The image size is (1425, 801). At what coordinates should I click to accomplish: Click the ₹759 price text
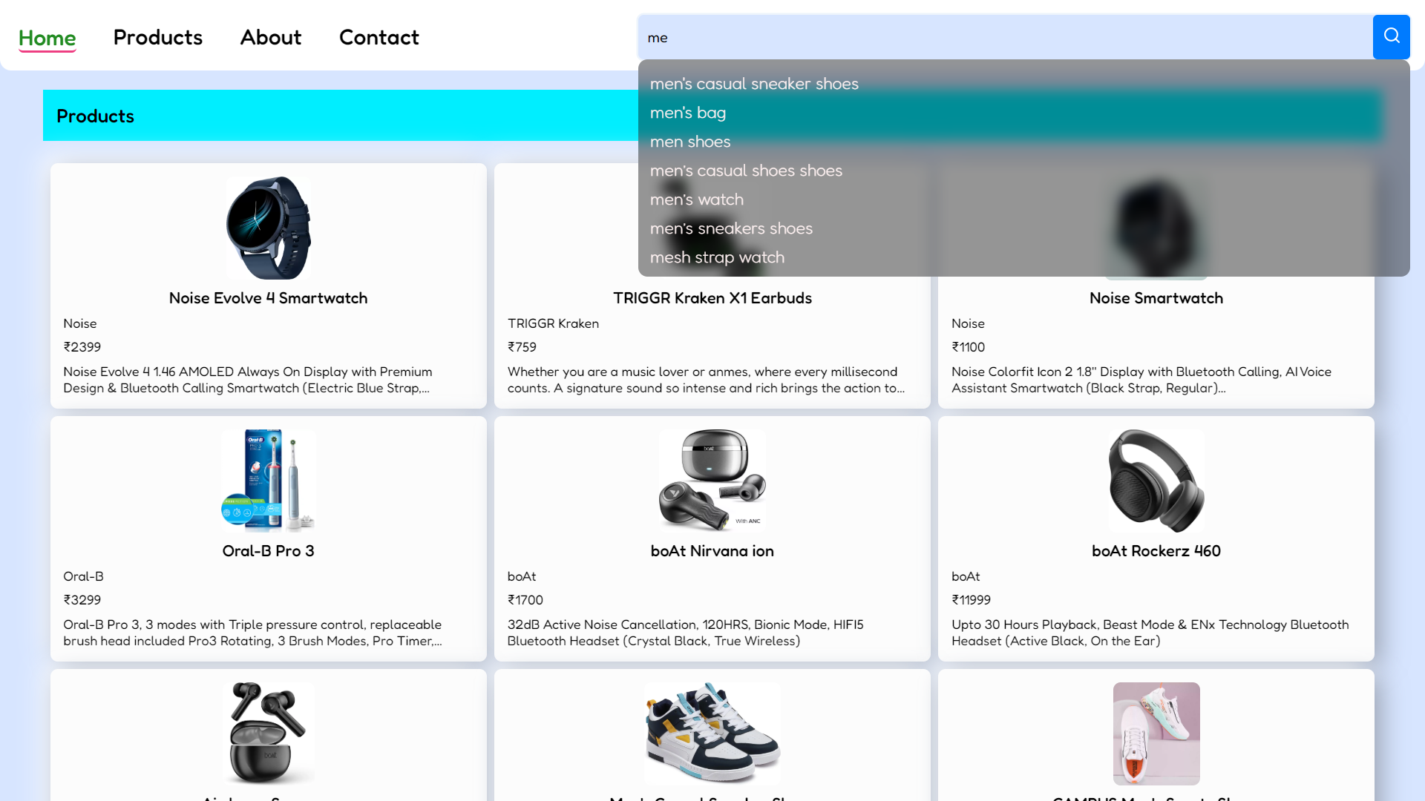pyautogui.click(x=522, y=347)
